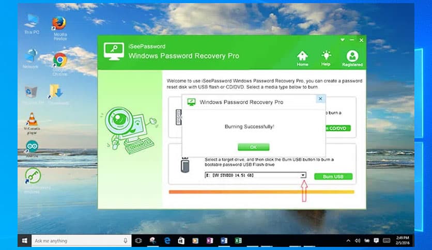The width and height of the screenshot is (432, 250).
Task: Minimize the iSeePassword window
Action: [x=352, y=40]
